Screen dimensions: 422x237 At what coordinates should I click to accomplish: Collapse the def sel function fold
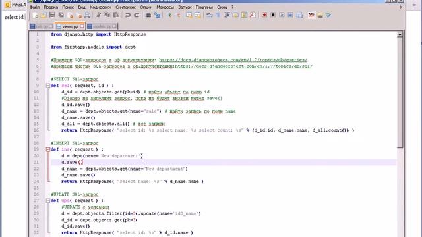pyautogui.click(x=48, y=86)
